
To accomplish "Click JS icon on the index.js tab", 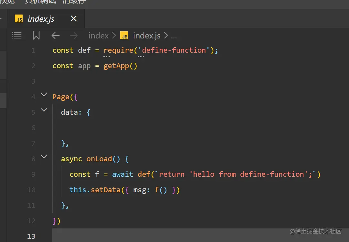I will click(19, 19).
